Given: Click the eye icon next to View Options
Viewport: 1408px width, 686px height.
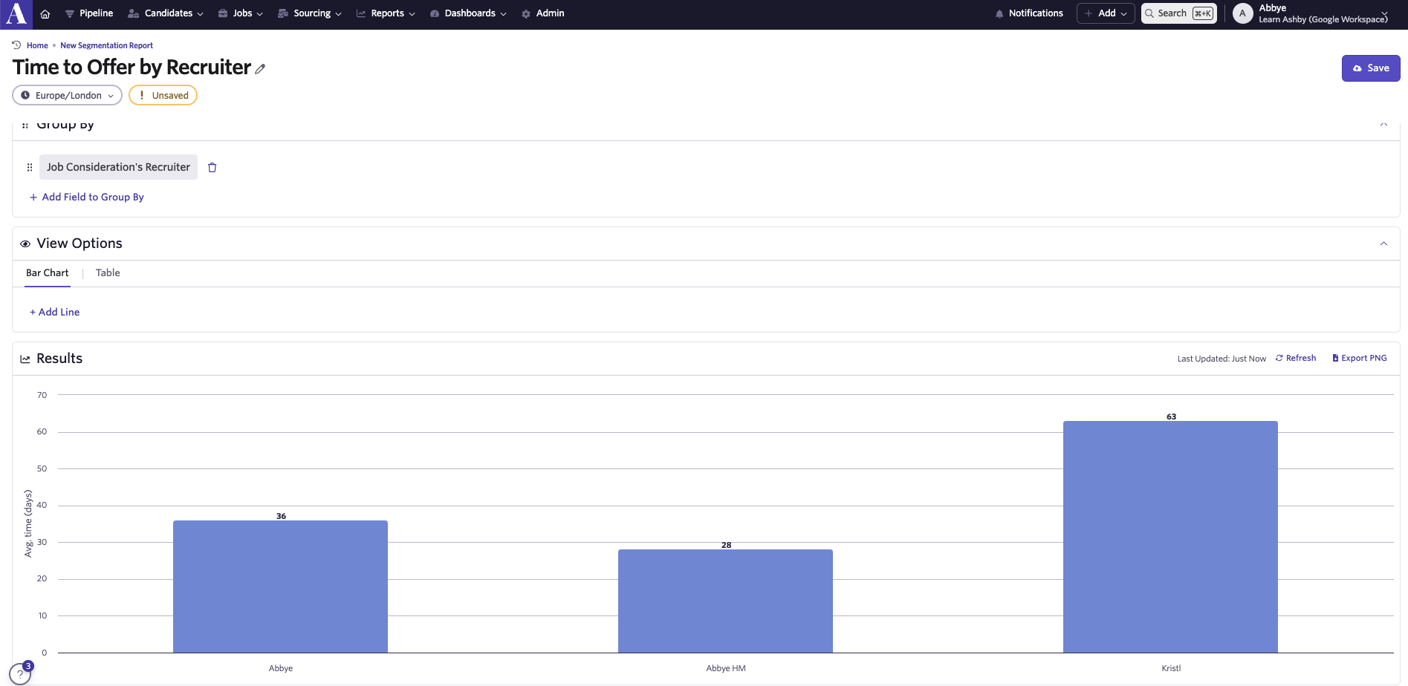Looking at the screenshot, I should pos(25,244).
